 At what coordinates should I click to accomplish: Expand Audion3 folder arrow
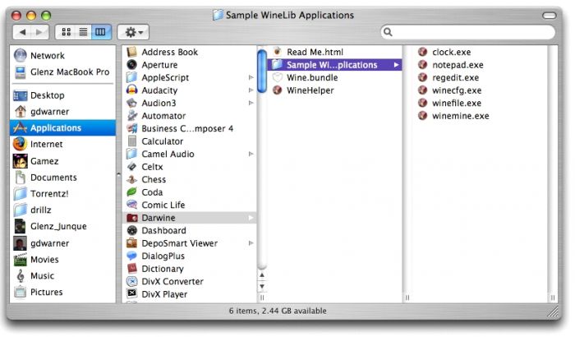(251, 104)
